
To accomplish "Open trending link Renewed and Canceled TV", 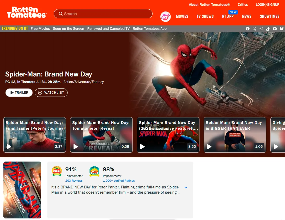I will [x=108, y=28].
